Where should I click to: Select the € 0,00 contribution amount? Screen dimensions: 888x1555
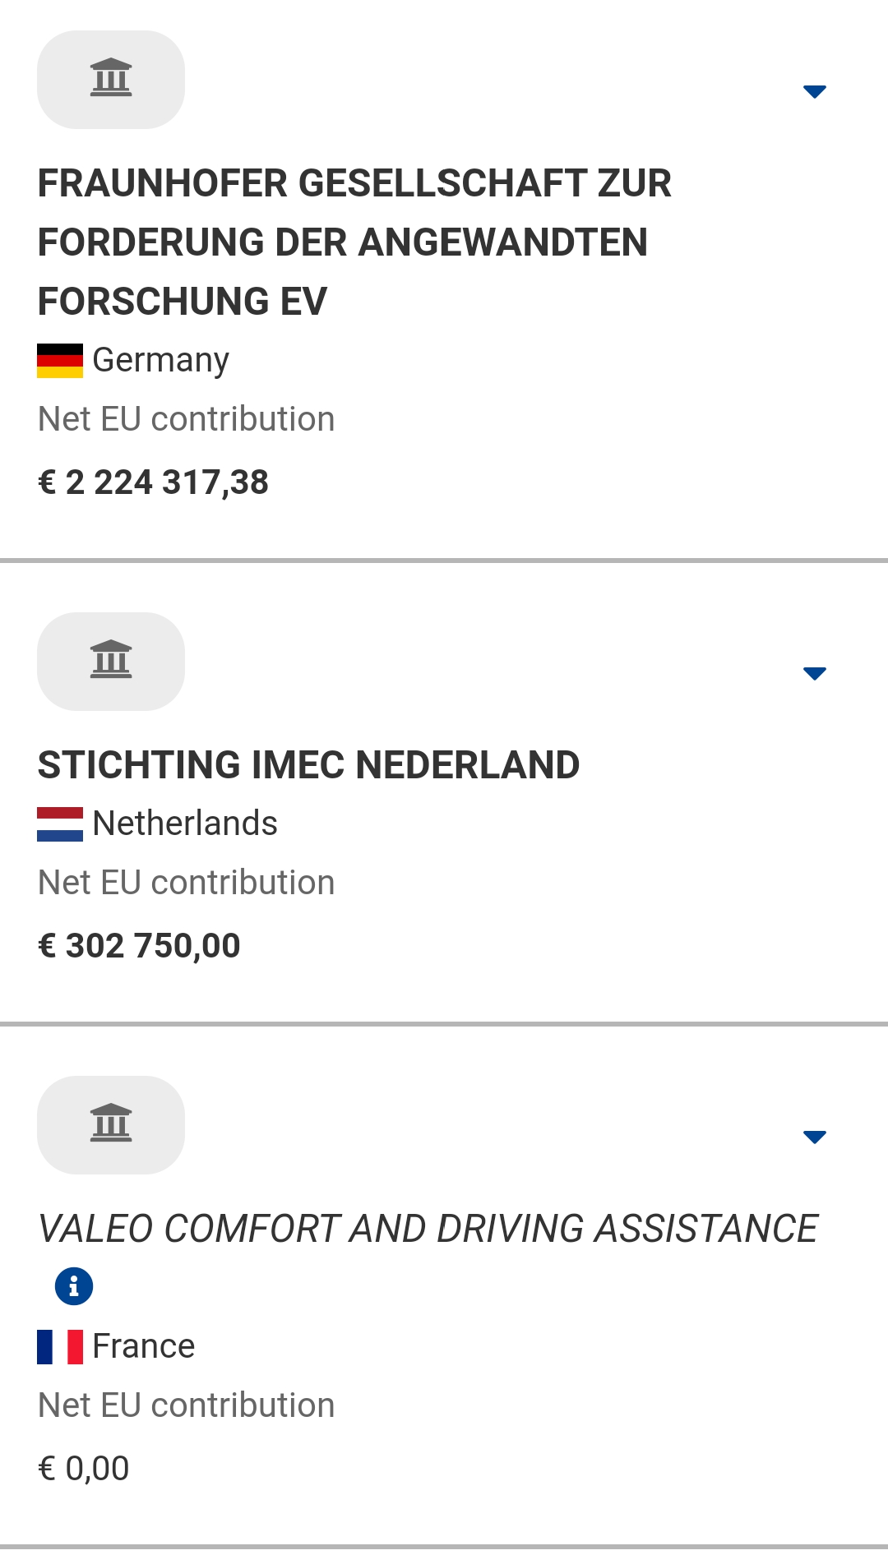coord(84,1469)
